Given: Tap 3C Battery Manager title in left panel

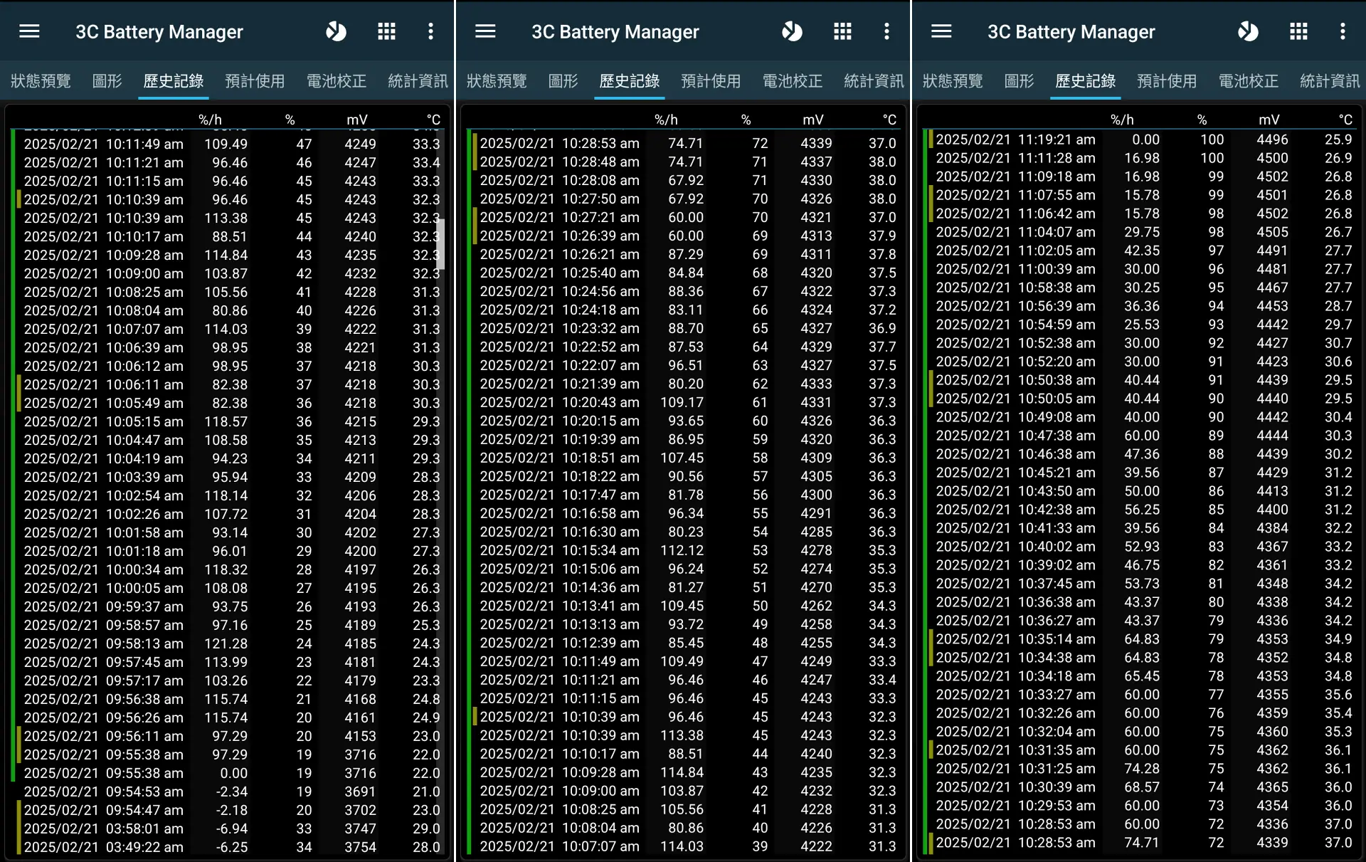Looking at the screenshot, I should tap(159, 32).
